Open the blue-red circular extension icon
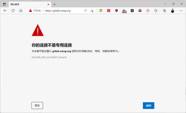Viewport: 186px width, 113px height. 140,11
